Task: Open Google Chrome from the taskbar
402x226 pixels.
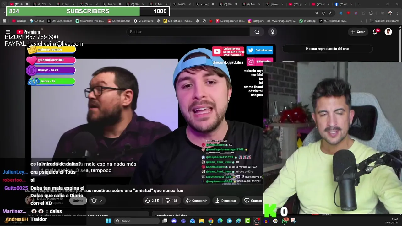Action: (211, 221)
